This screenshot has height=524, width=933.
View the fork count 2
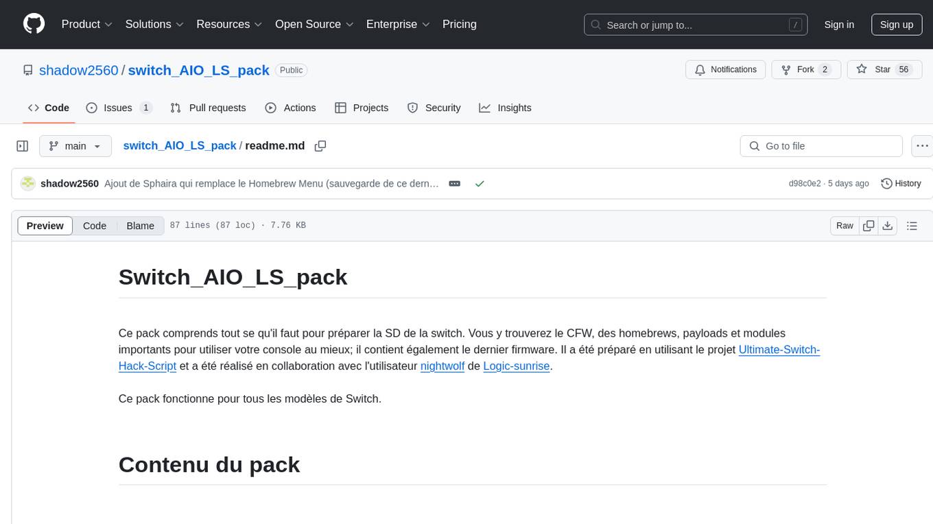(825, 69)
